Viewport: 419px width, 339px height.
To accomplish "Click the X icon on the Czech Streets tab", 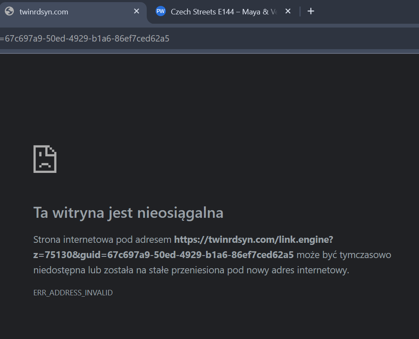I will [288, 11].
